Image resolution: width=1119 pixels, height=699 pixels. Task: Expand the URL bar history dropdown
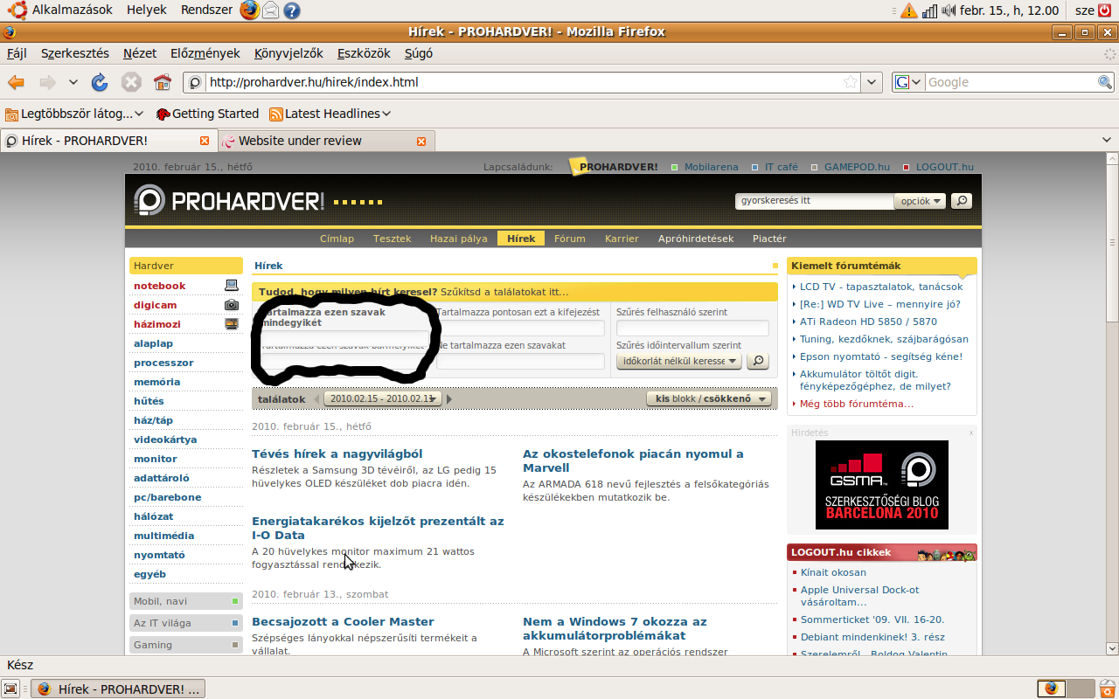click(x=872, y=82)
